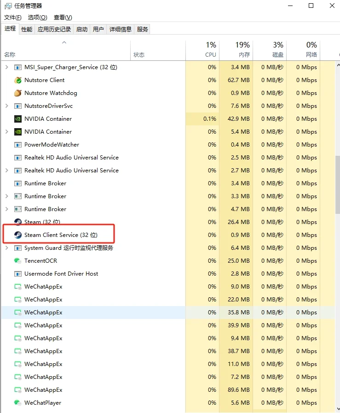Click the Usermode Font Driver Host icon
This screenshot has height=413, width=340.
(x=17, y=274)
